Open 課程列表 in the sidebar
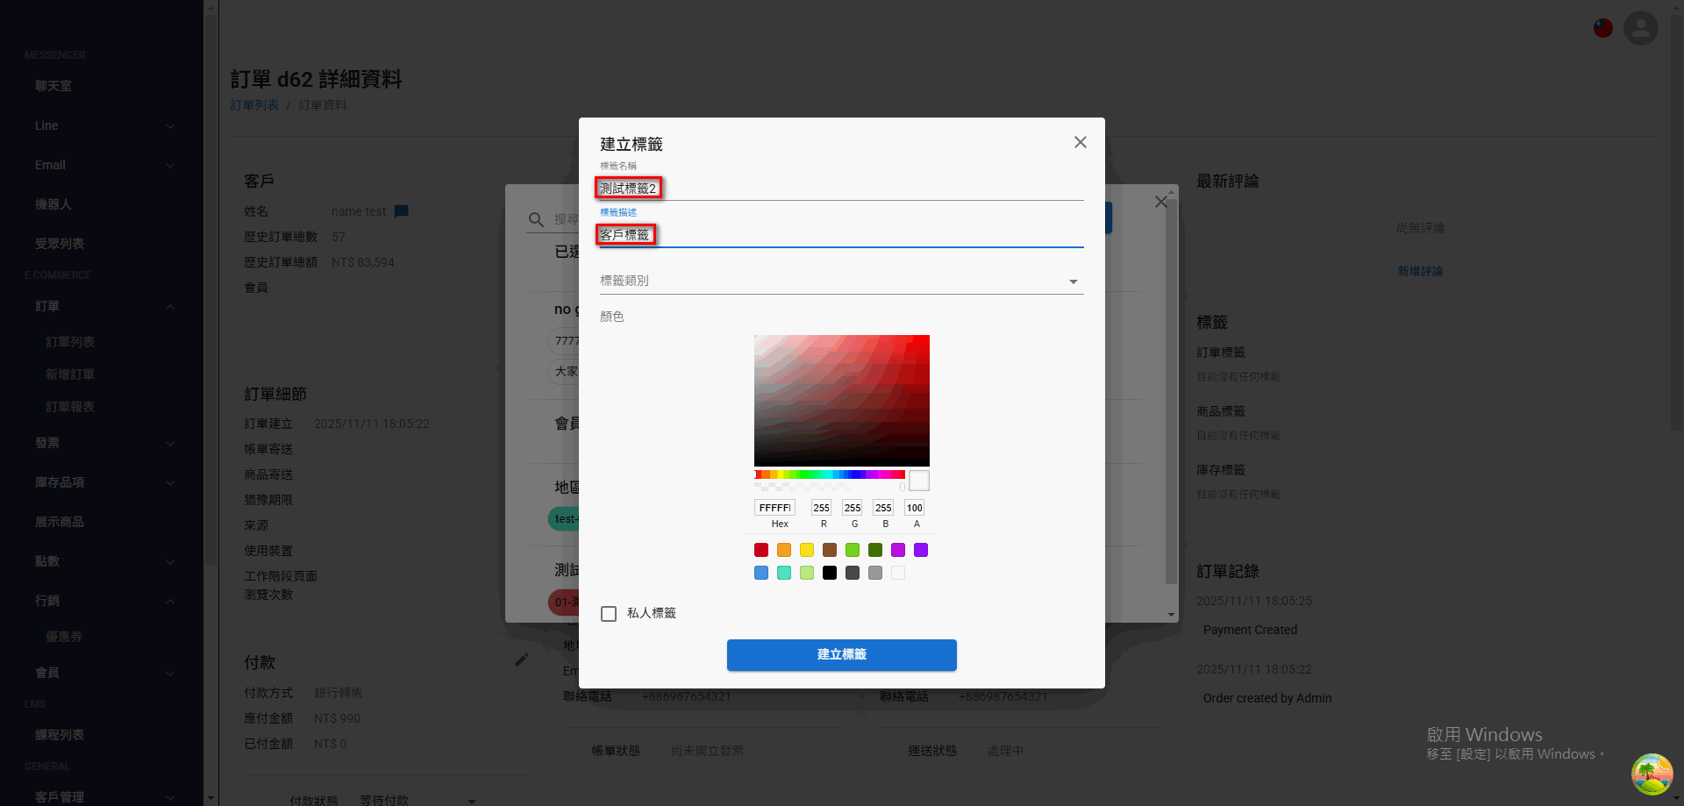Screen dimensions: 1684x806 60,735
